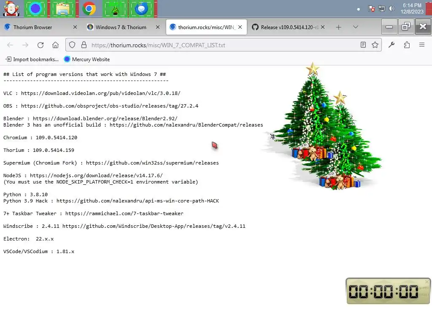Viewport: 432px width, 324px height.
Task: Go forward to next page
Action: click(x=25, y=45)
